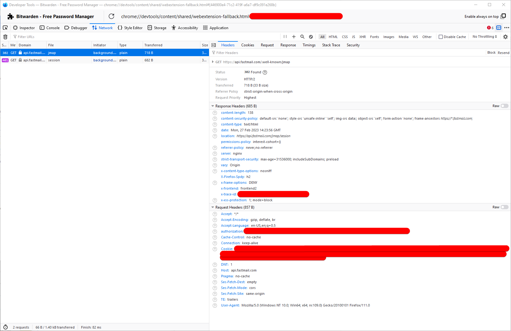Image resolution: width=511 pixels, height=331 pixels.
Task: Open the Cookies details tab
Action: click(x=248, y=45)
